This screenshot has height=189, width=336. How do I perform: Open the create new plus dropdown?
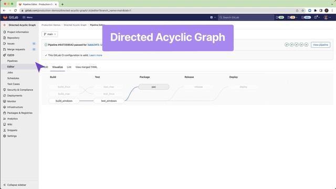pos(213,17)
